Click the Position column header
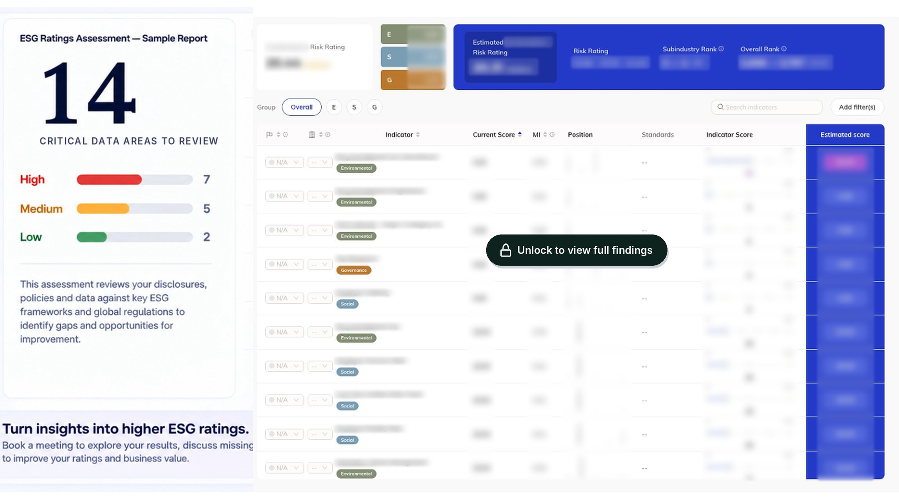 click(x=580, y=135)
